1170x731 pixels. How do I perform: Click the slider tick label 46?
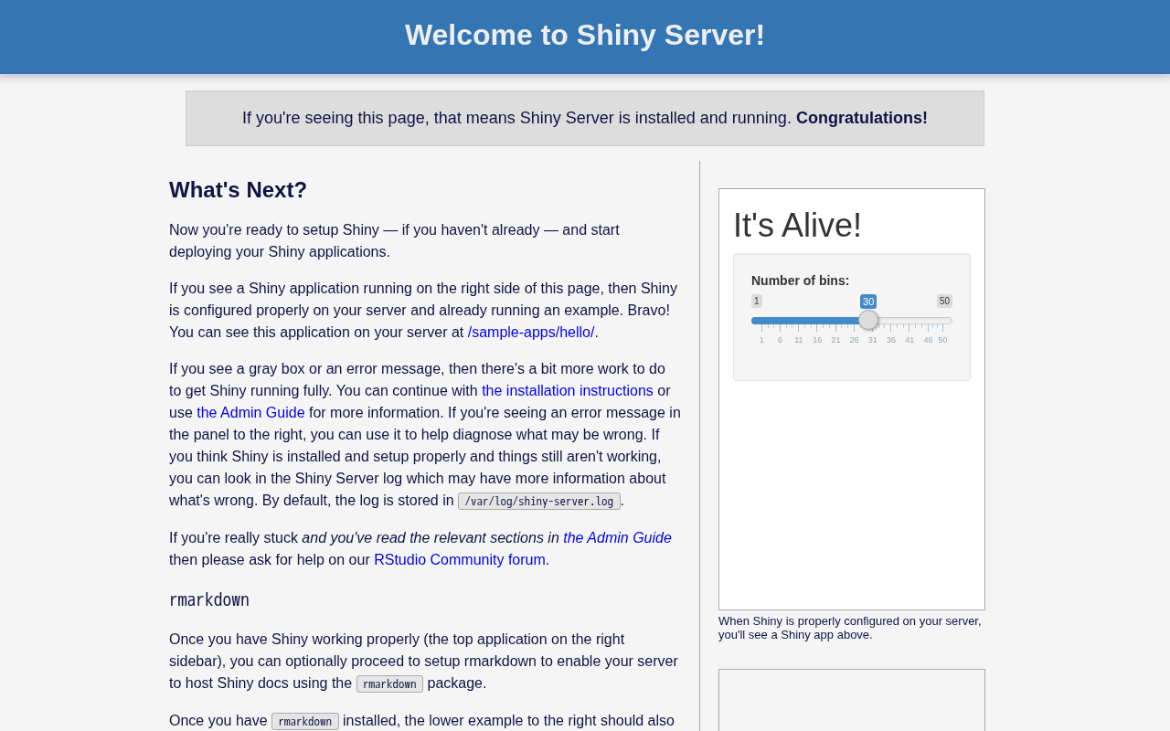click(x=928, y=340)
